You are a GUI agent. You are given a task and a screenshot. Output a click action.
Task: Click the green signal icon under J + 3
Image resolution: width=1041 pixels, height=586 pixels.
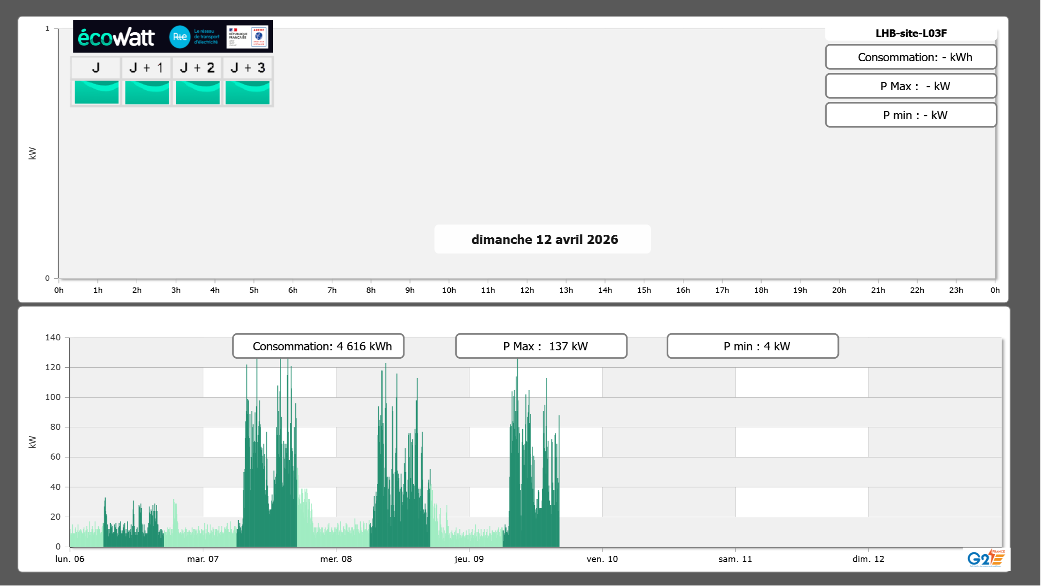tap(248, 92)
